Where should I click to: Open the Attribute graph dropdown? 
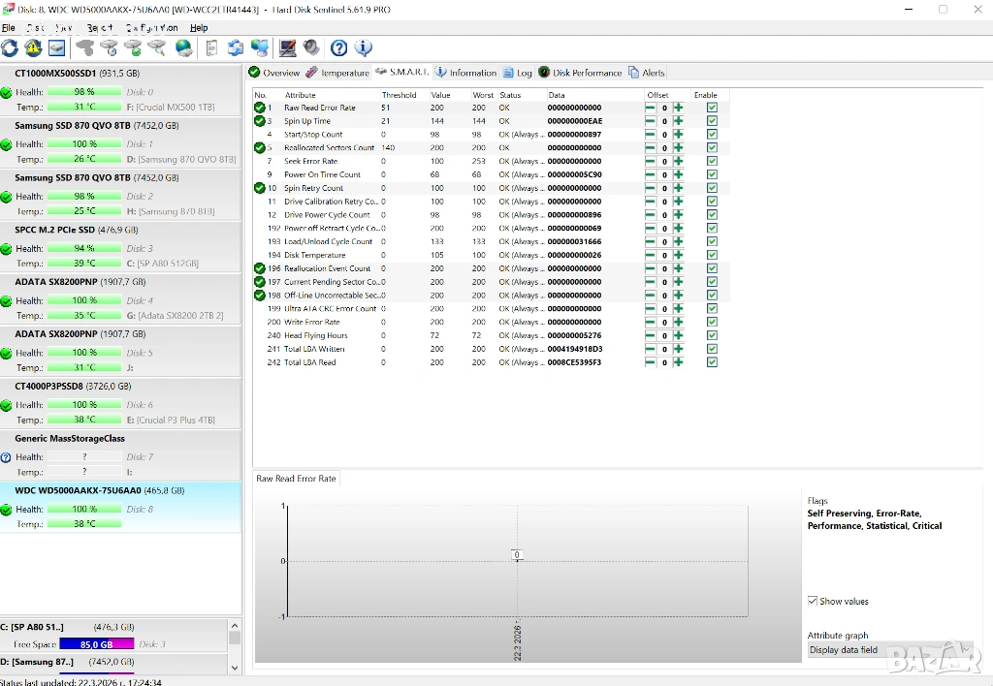tap(889, 650)
